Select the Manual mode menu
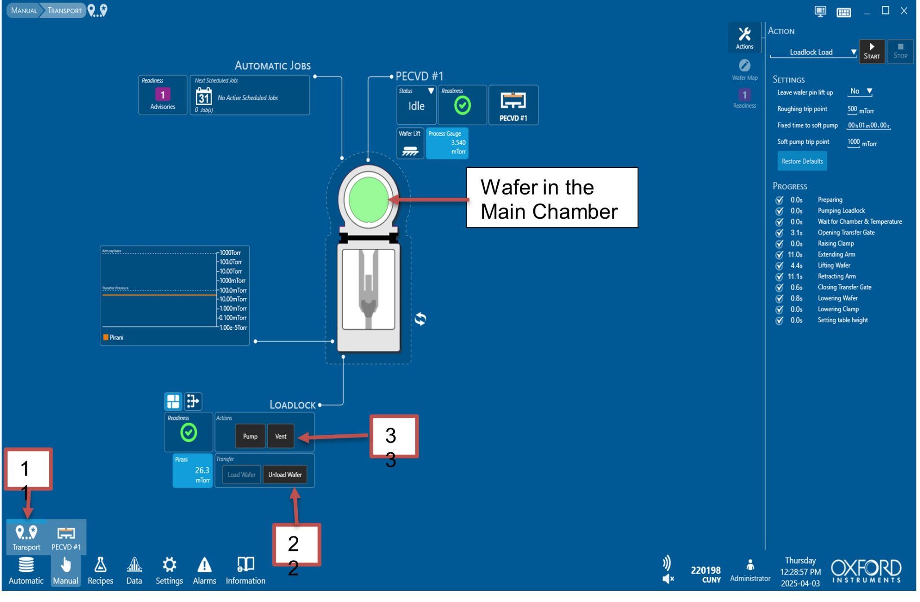Viewport: 920px width, 602px height. point(66,571)
